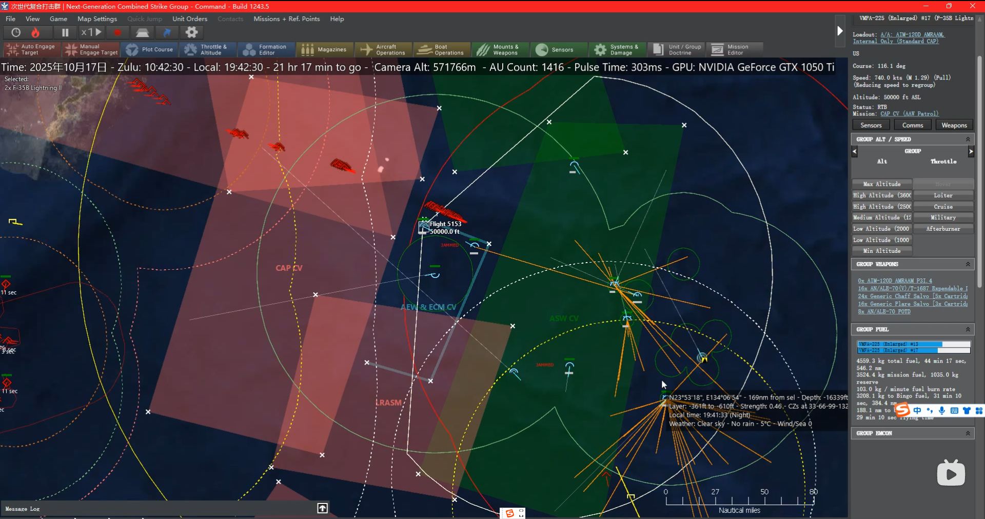Screen dimensions: 985x519
Task: Open the Help menu
Action: click(x=337, y=18)
